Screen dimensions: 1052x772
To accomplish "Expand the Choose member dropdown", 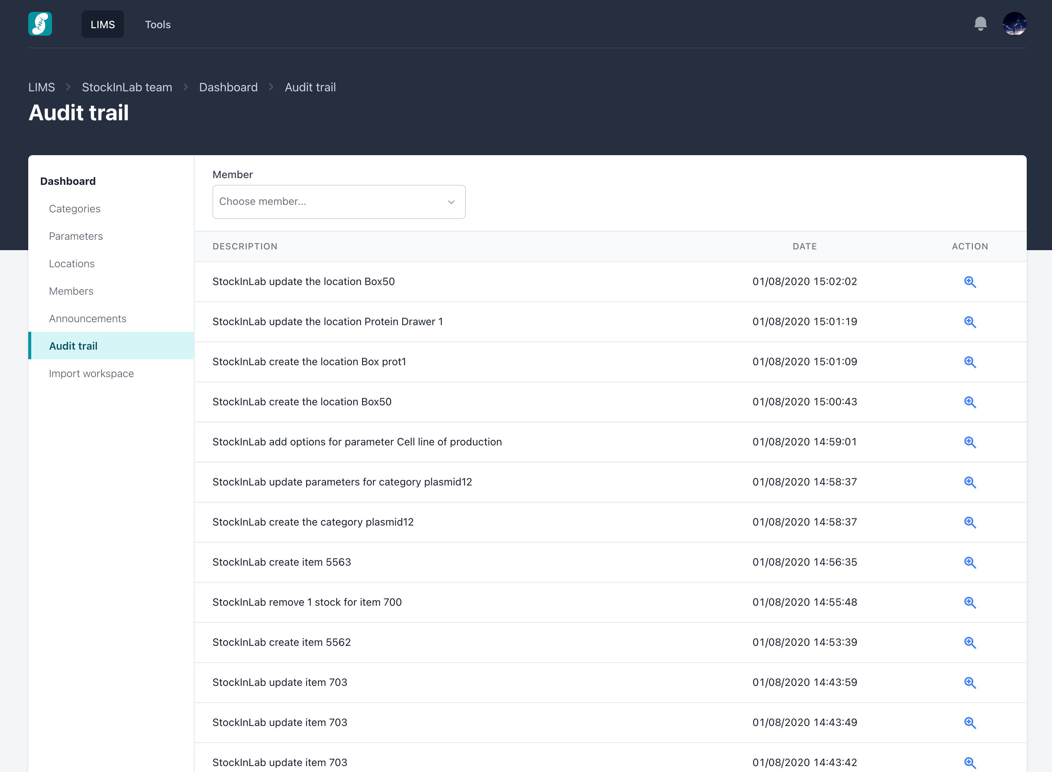I will pos(339,202).
